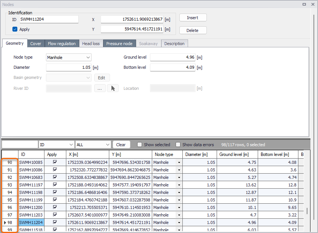Click the River ID browse ellipsis button
318x233 pixels.
click(100, 88)
